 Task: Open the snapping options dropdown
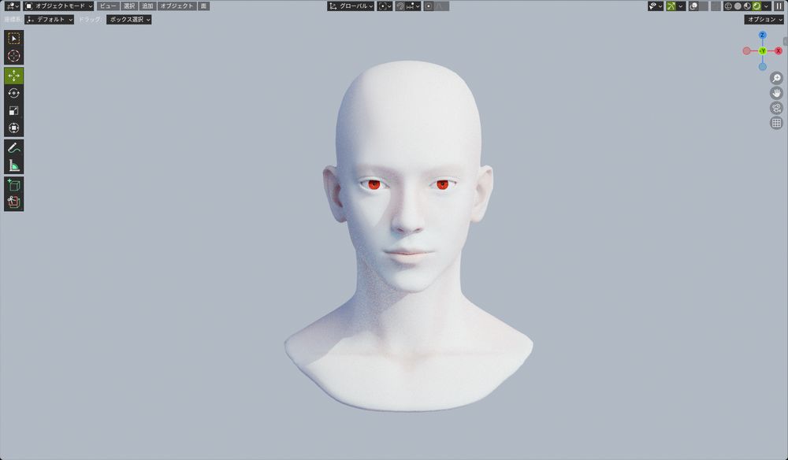tap(414, 6)
